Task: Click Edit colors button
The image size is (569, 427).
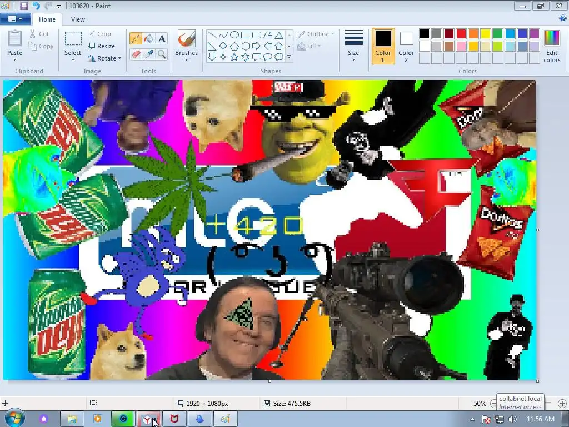Action: [x=552, y=47]
